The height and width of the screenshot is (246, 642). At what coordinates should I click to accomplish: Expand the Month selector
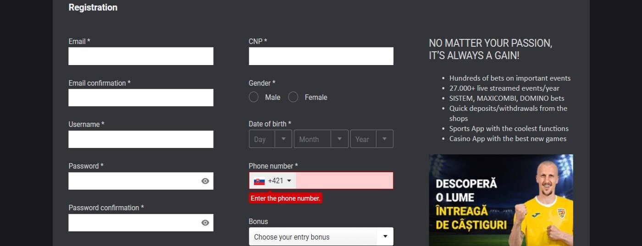click(x=321, y=139)
